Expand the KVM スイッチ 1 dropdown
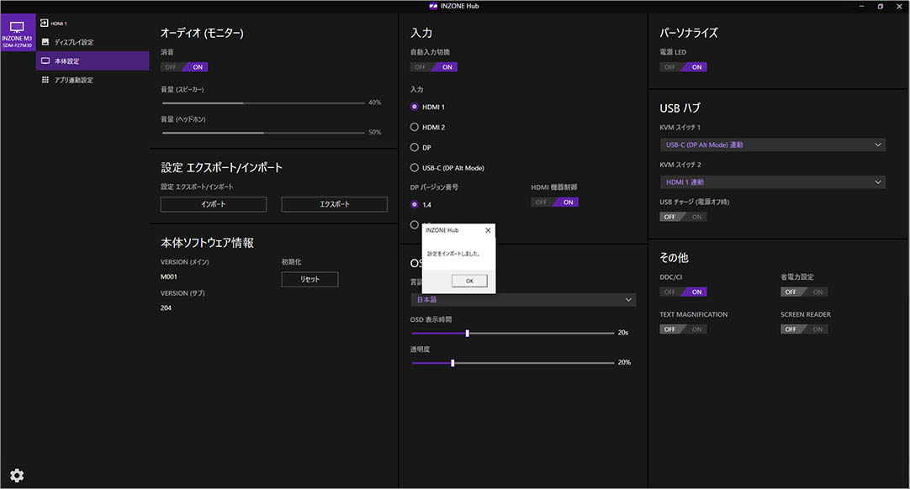 pyautogui.click(x=772, y=145)
